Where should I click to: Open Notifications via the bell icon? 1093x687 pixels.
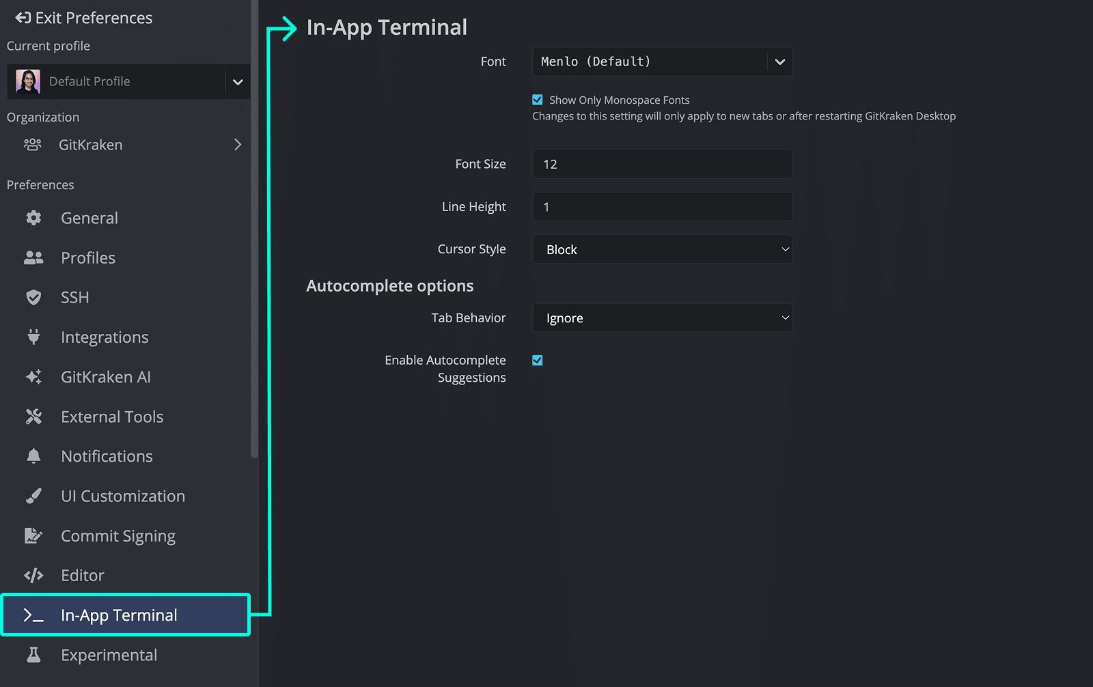click(x=33, y=456)
